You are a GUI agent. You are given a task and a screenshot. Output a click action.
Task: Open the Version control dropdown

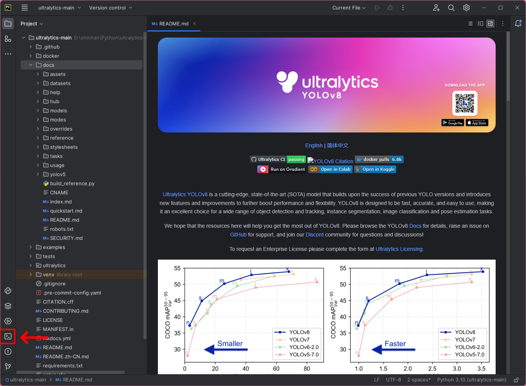point(111,8)
